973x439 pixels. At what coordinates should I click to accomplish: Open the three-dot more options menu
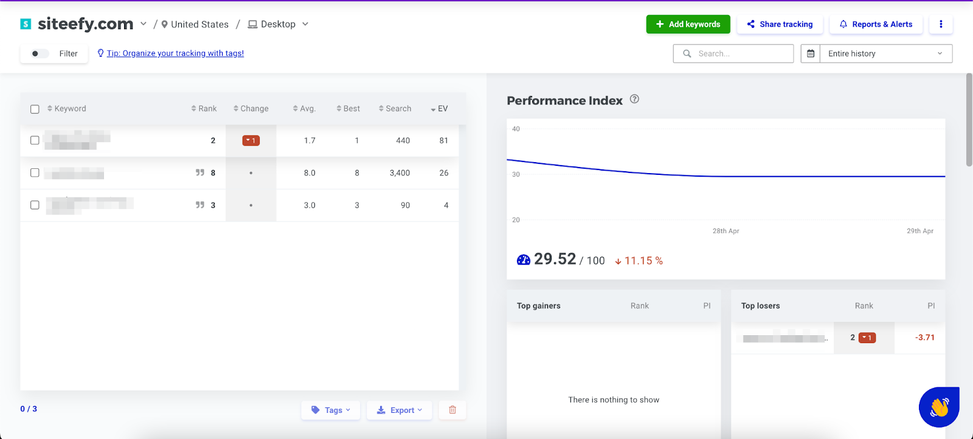coord(941,24)
